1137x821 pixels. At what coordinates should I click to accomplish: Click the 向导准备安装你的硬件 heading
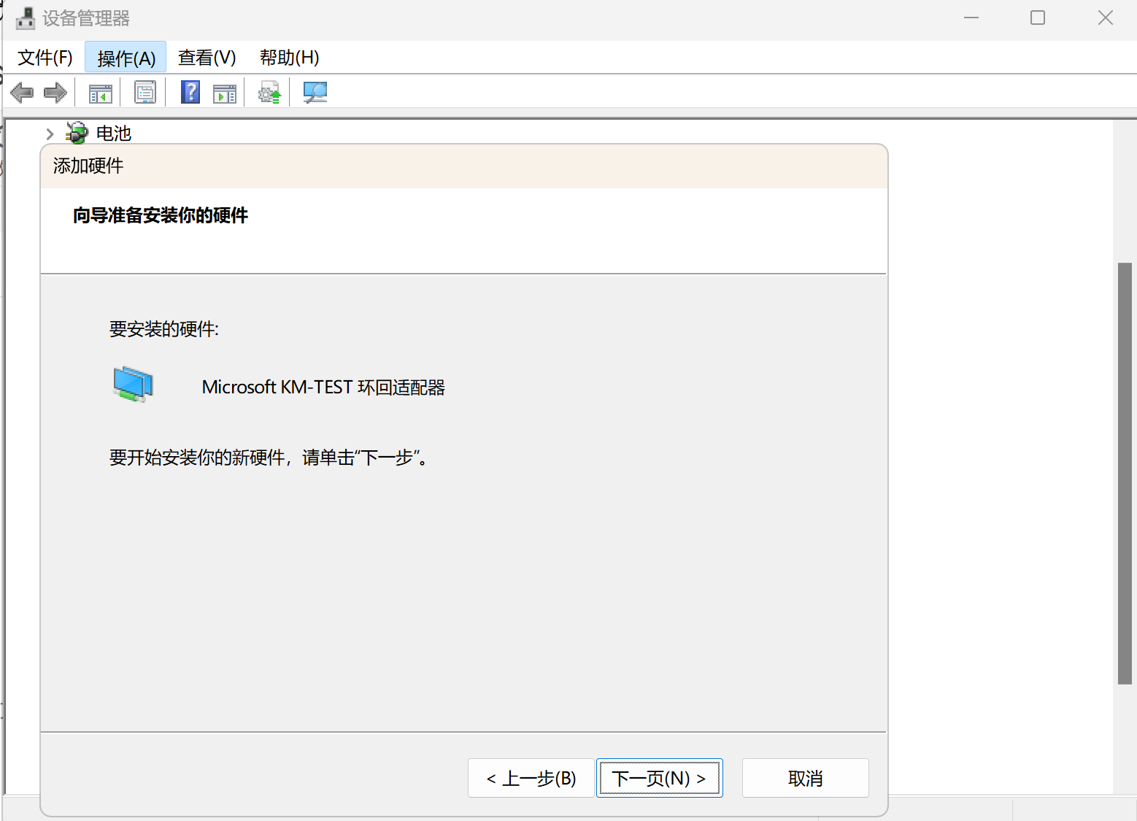click(161, 215)
